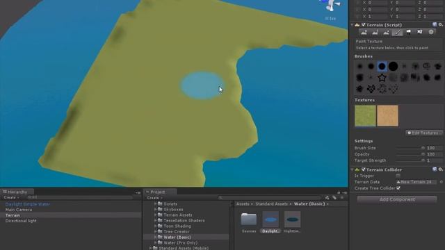Click the Target Strength value field
Image resolution: width=445 pixels, height=250 pixels.
[x=434, y=160]
